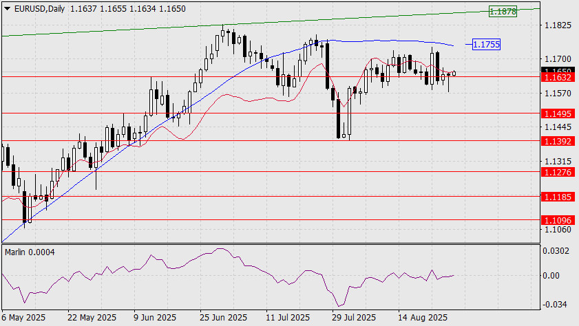Click the 1.1060 price axis value
The width and height of the screenshot is (579, 326).
click(x=558, y=230)
